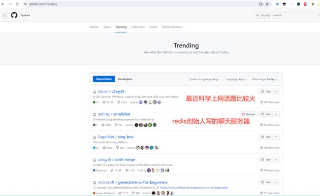Open the SagerNet / sing-box repository
The image size is (320, 196).
[x=116, y=137]
